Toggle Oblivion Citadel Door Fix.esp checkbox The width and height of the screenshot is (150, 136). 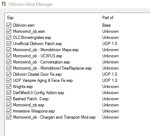[x=9, y=74]
